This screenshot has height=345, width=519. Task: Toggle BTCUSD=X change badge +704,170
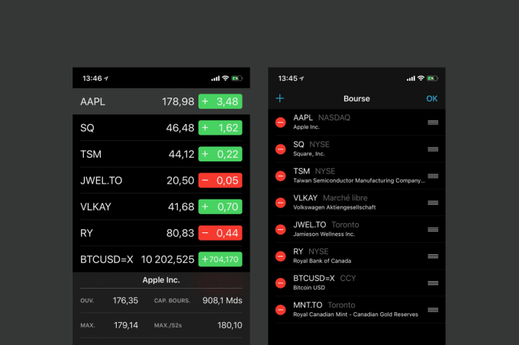pyautogui.click(x=220, y=260)
